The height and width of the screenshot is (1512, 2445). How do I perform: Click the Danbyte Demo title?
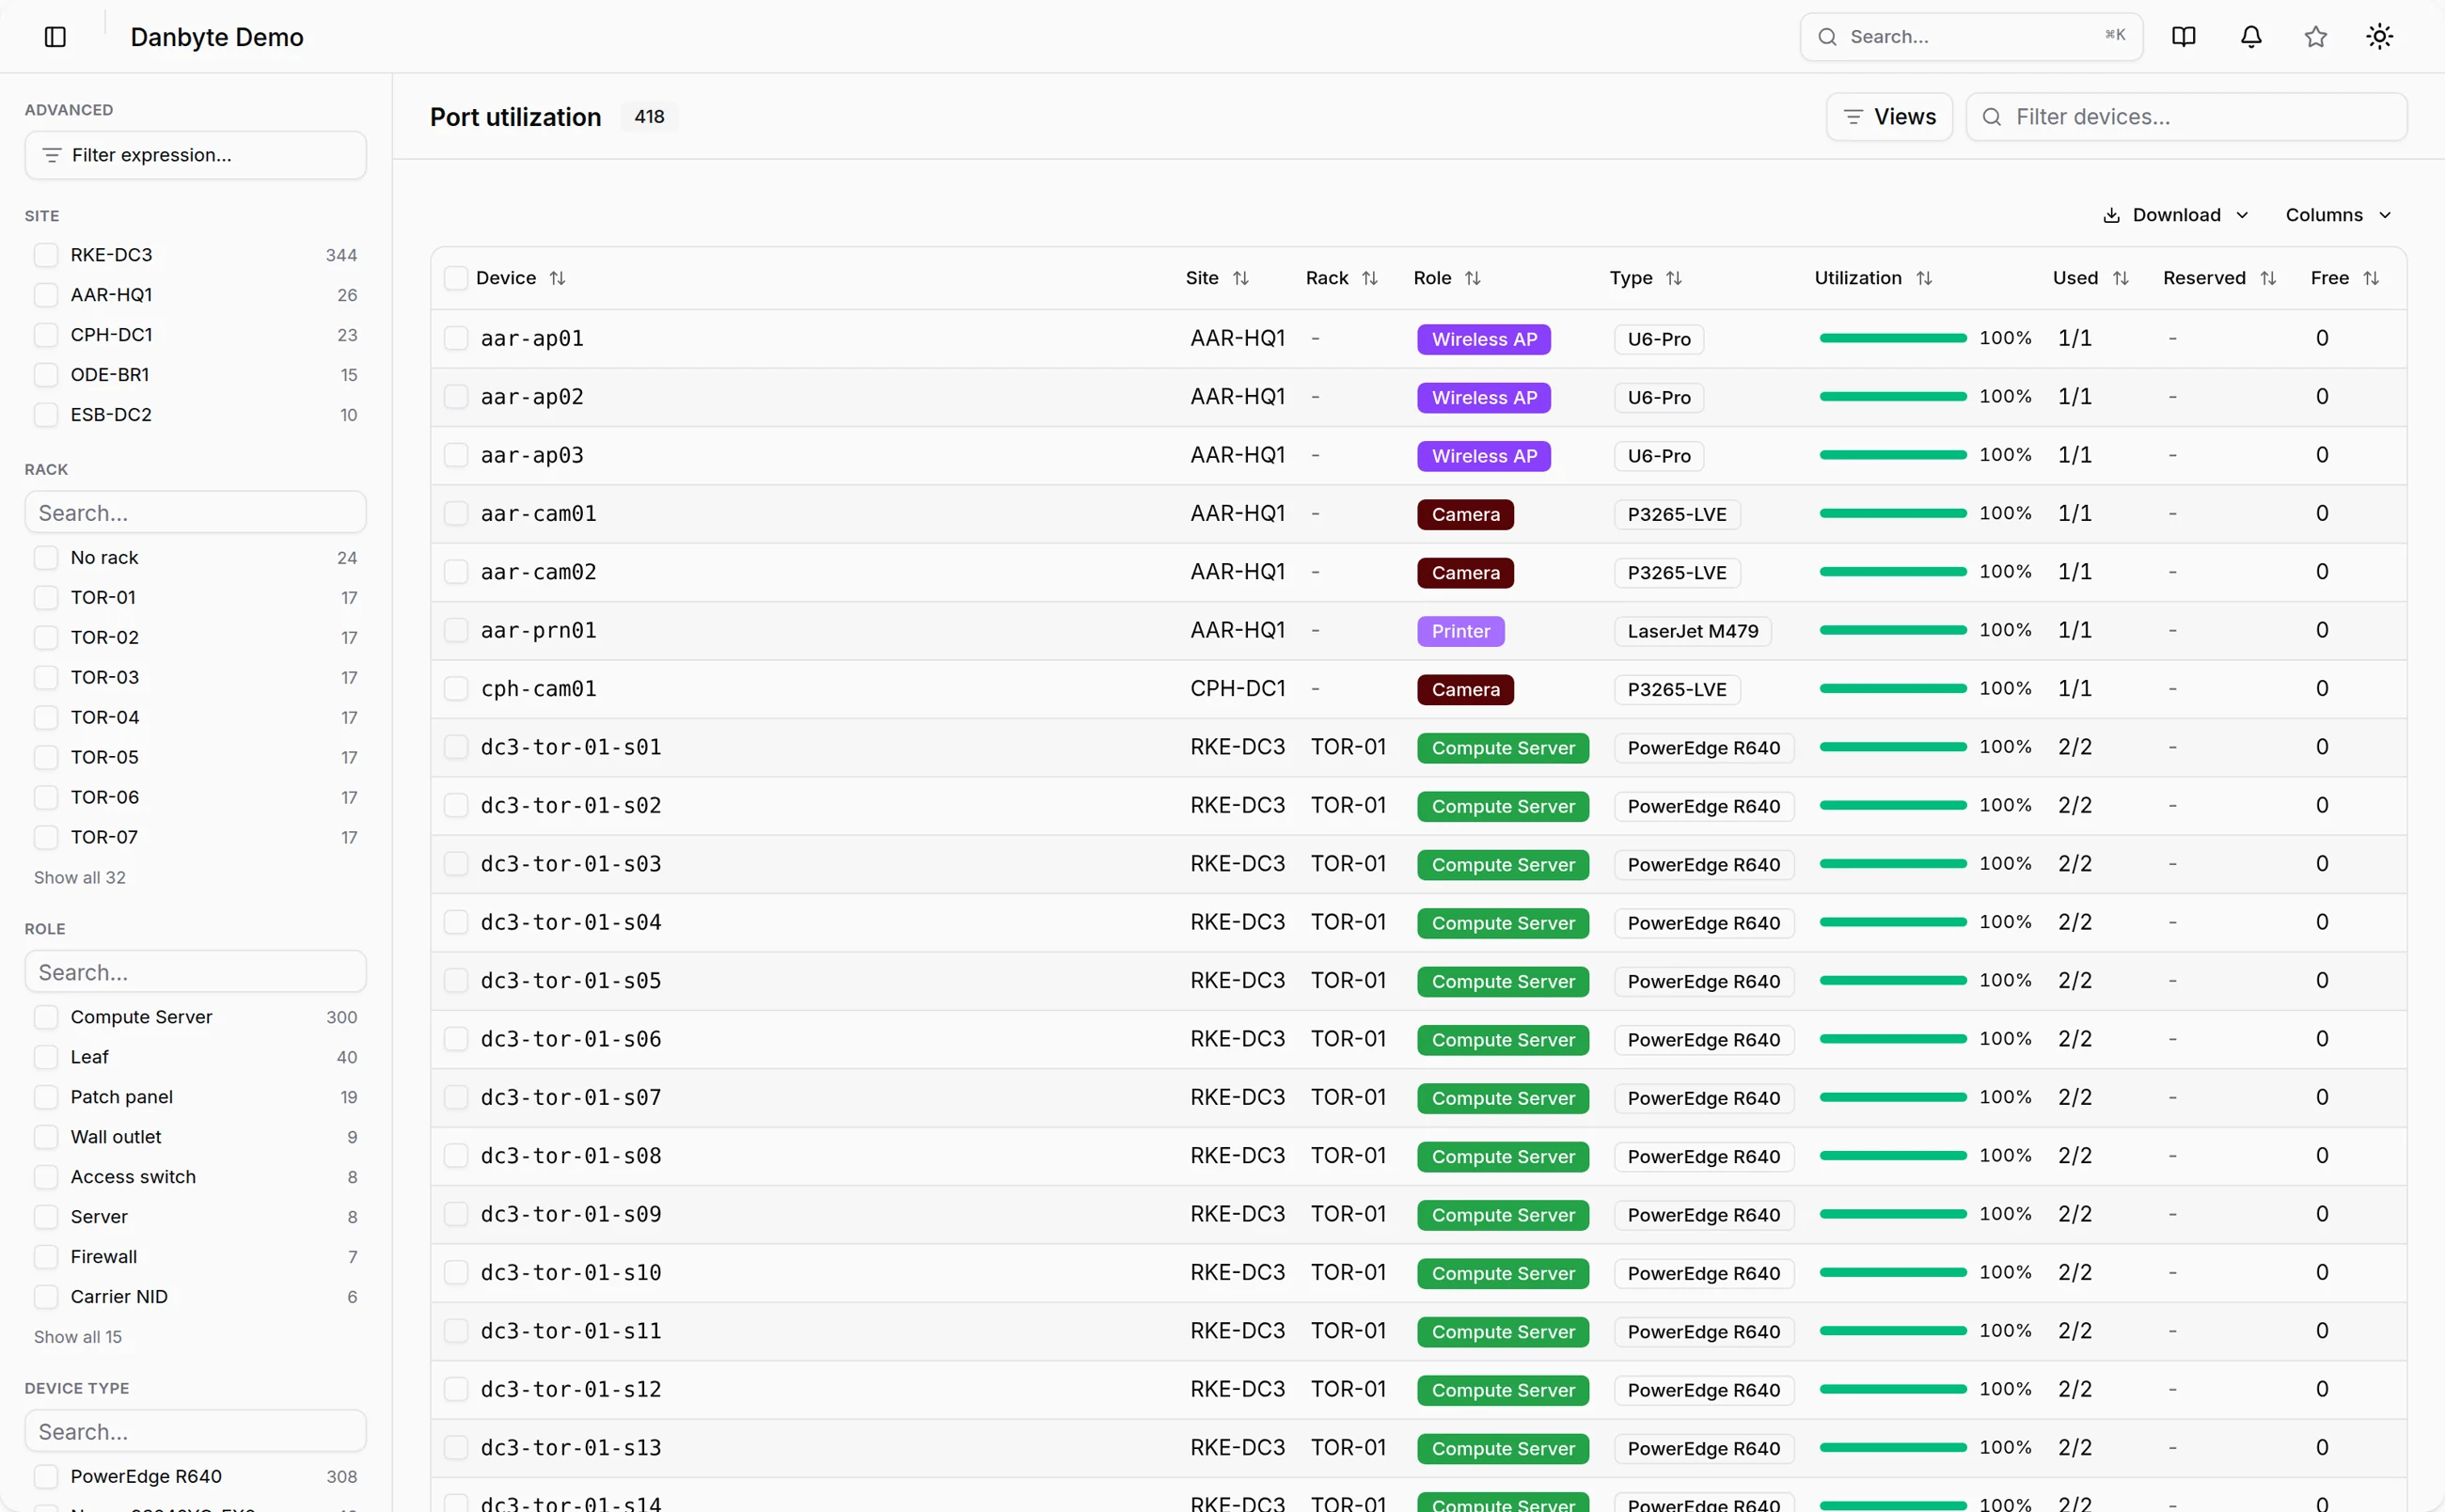[x=217, y=37]
